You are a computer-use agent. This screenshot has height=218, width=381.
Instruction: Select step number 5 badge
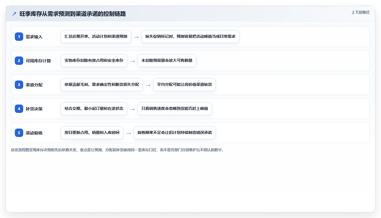(x=19, y=133)
